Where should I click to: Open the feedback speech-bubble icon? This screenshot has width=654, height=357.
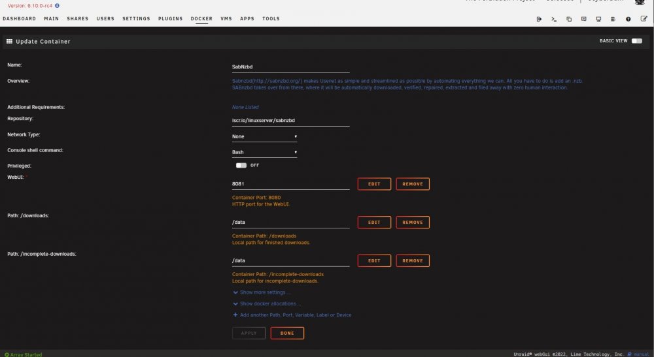[x=583, y=19]
